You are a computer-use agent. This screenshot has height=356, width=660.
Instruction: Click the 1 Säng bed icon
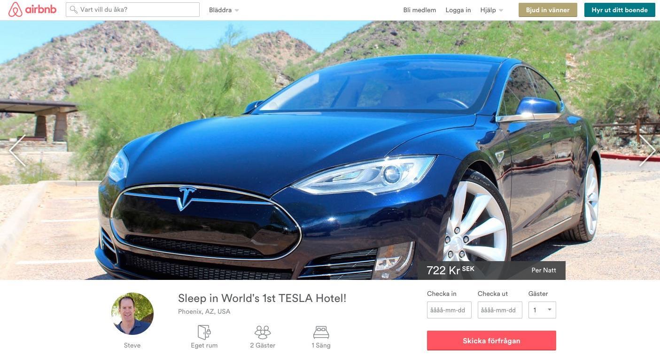pos(321,333)
